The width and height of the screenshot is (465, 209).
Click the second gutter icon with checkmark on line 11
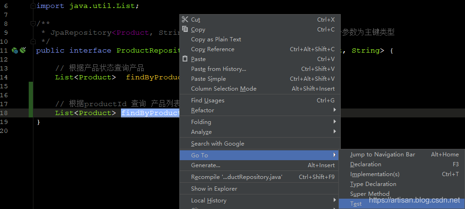[x=23, y=50]
